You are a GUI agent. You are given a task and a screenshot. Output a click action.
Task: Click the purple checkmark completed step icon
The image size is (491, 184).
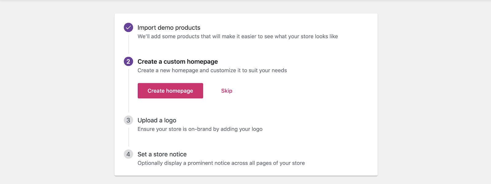point(128,28)
